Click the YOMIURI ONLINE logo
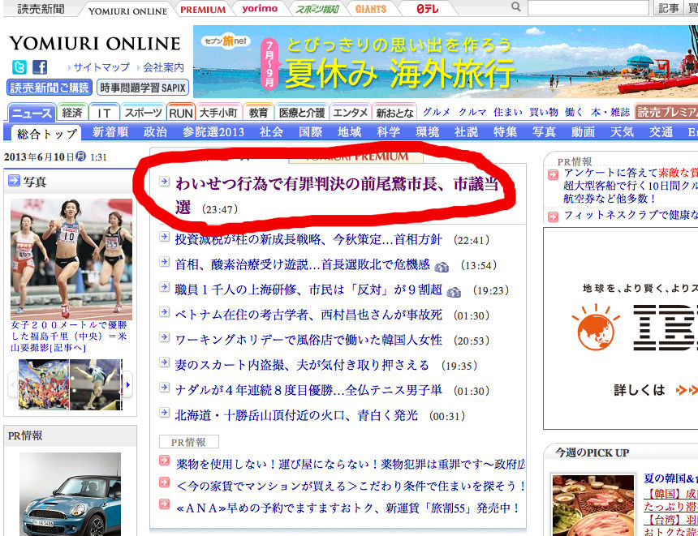 click(x=95, y=43)
